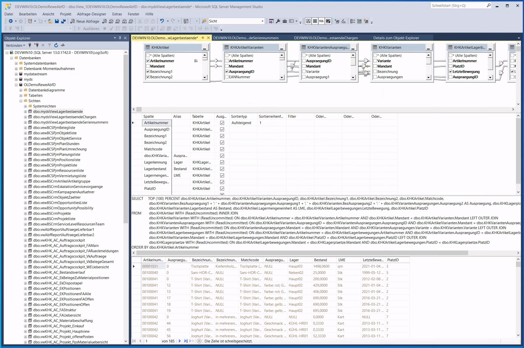
Task: Open the Abfrage-Designer menu
Action: tap(91, 14)
